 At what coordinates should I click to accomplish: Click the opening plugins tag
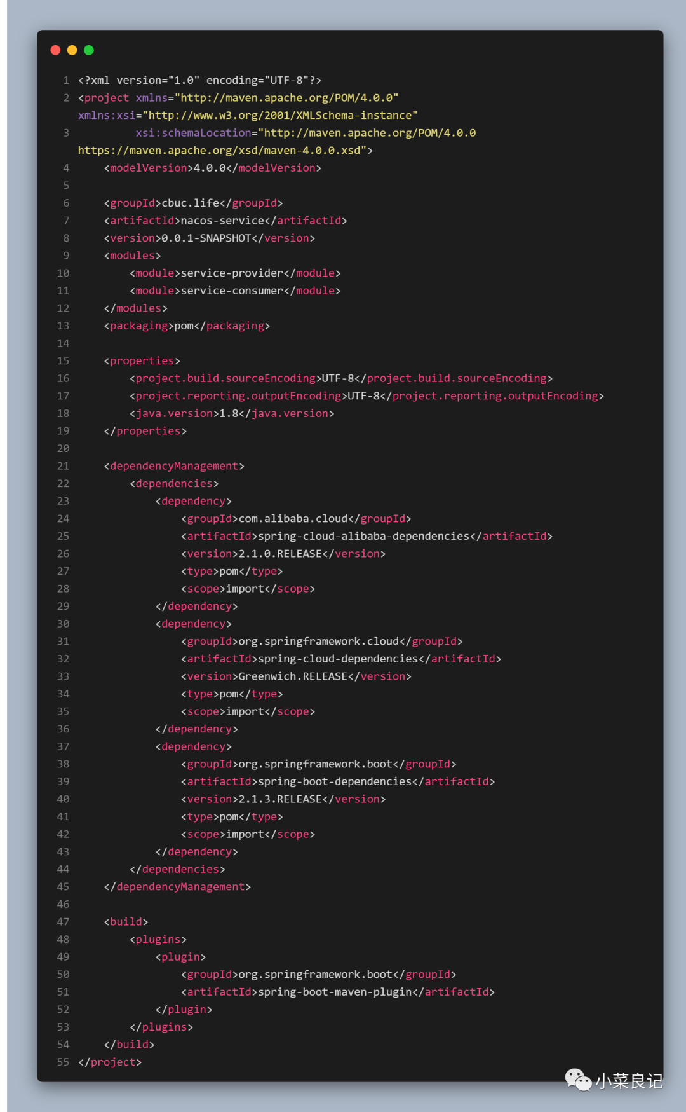pos(158,940)
